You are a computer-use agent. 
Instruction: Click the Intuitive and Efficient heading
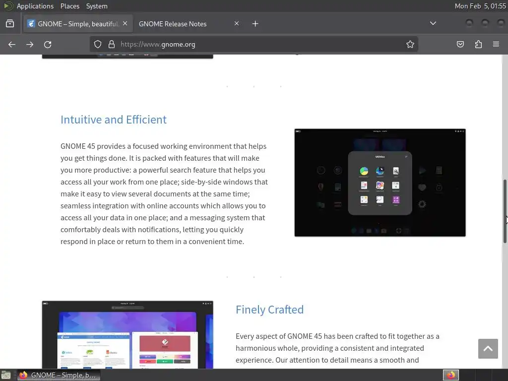tap(114, 120)
